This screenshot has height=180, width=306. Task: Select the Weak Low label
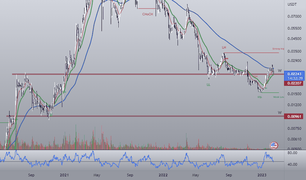[278, 97]
